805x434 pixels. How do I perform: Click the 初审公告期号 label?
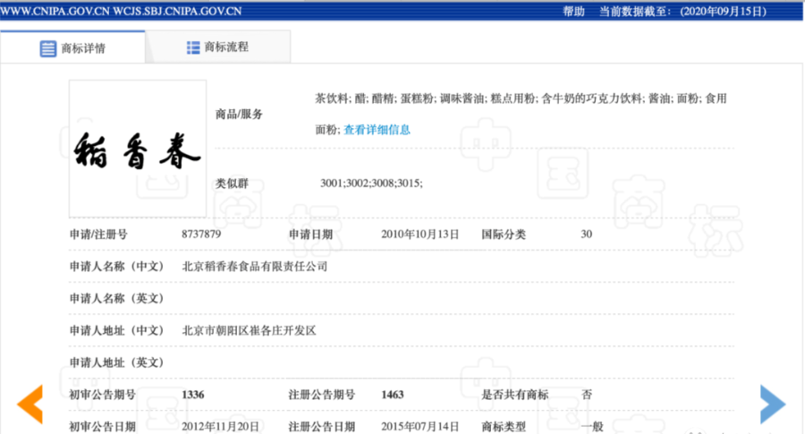(102, 395)
